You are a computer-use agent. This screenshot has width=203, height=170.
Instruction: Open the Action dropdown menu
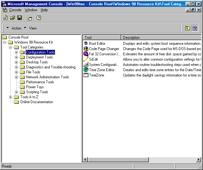point(14,28)
